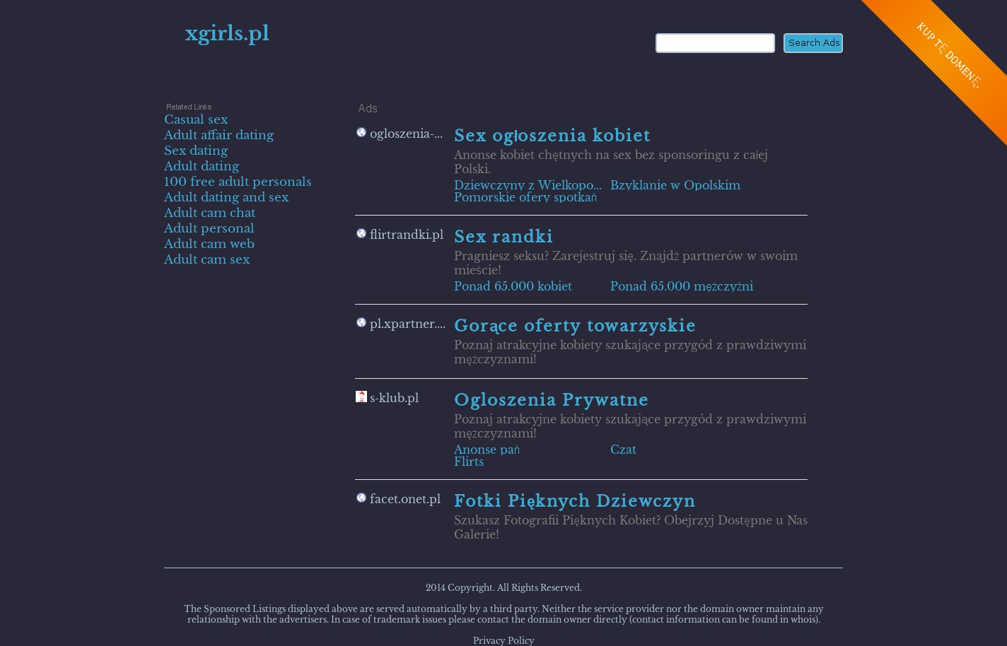Focus the search text field

(715, 43)
